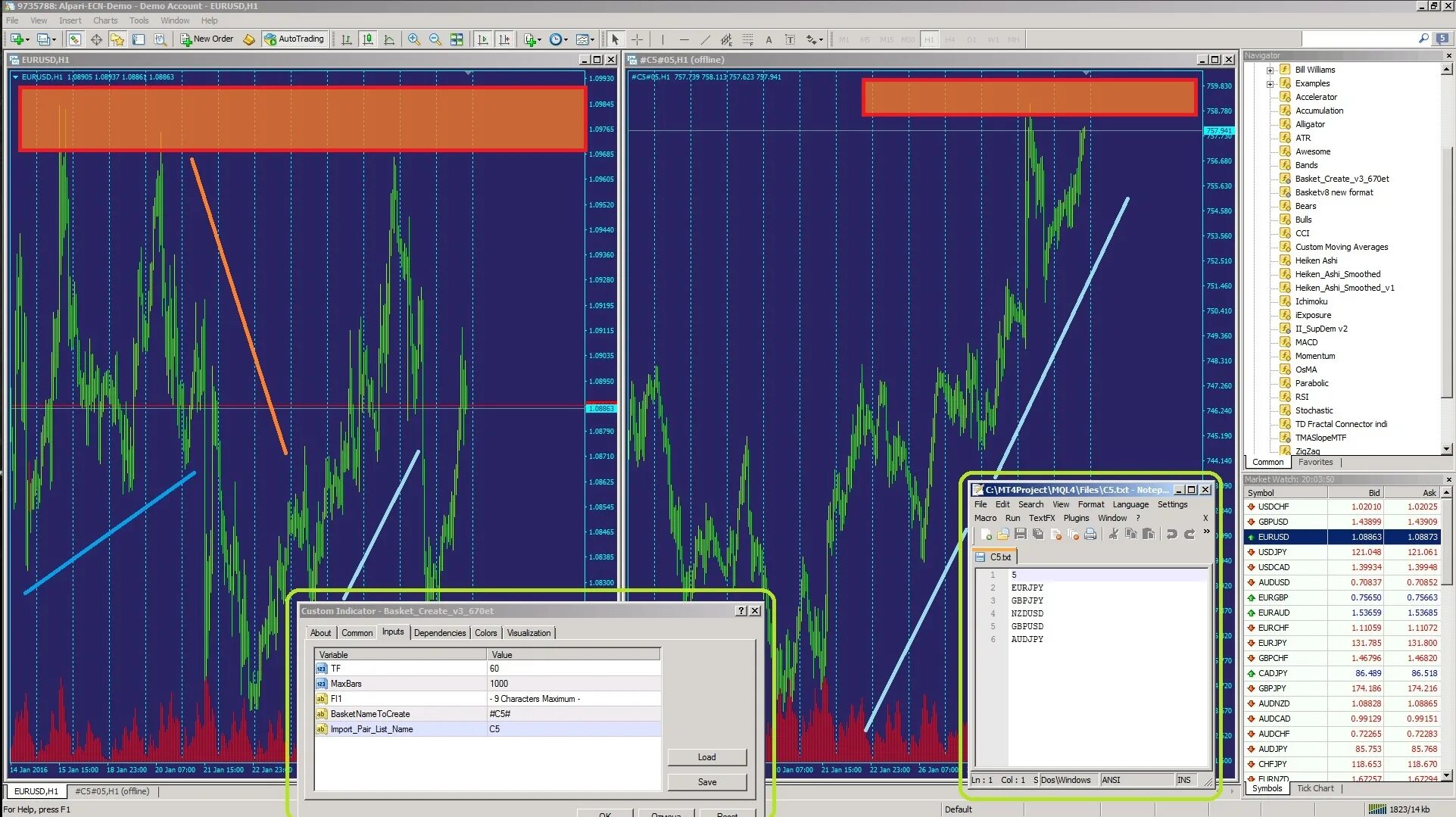Open the Profiles toolbar icon

pyautogui.click(x=42, y=39)
